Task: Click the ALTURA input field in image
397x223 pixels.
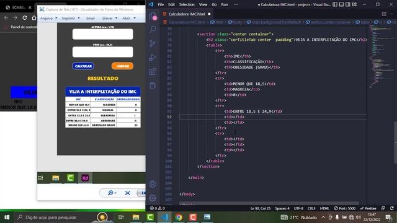Action: tap(103, 34)
